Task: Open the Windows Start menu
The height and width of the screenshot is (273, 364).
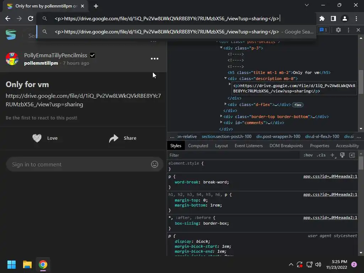Action: (11, 264)
